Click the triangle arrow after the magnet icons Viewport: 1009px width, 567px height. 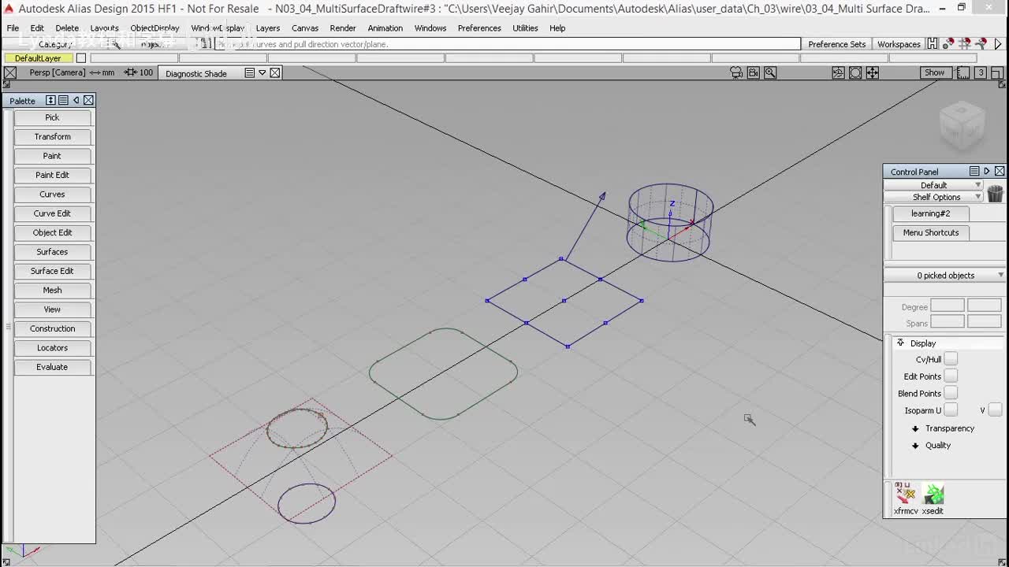pos(998,44)
